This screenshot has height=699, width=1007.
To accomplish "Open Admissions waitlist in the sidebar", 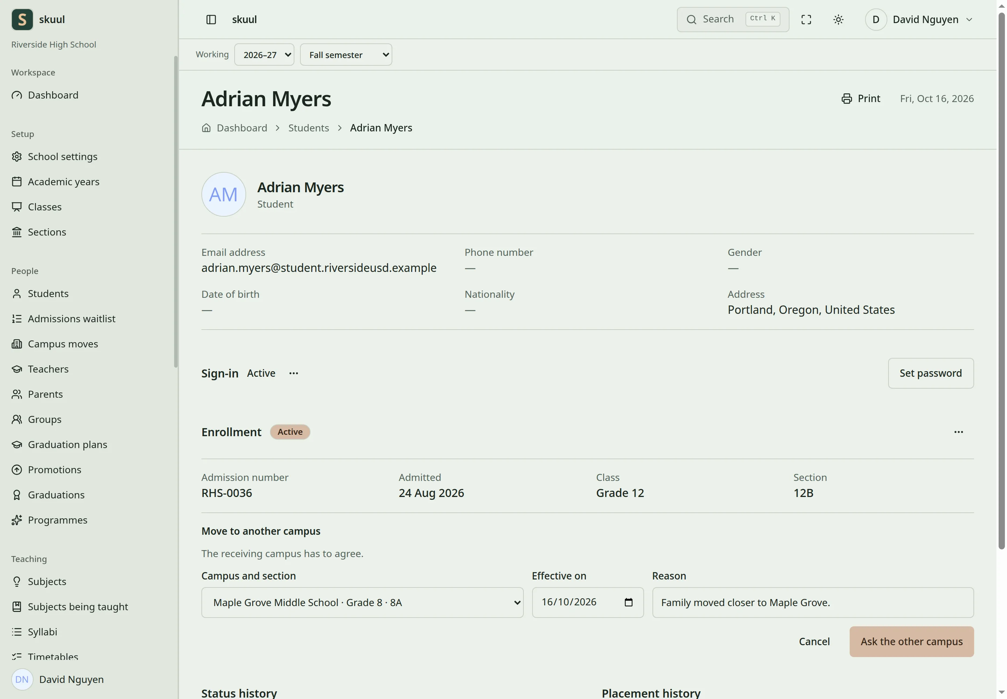I will [x=64, y=318].
